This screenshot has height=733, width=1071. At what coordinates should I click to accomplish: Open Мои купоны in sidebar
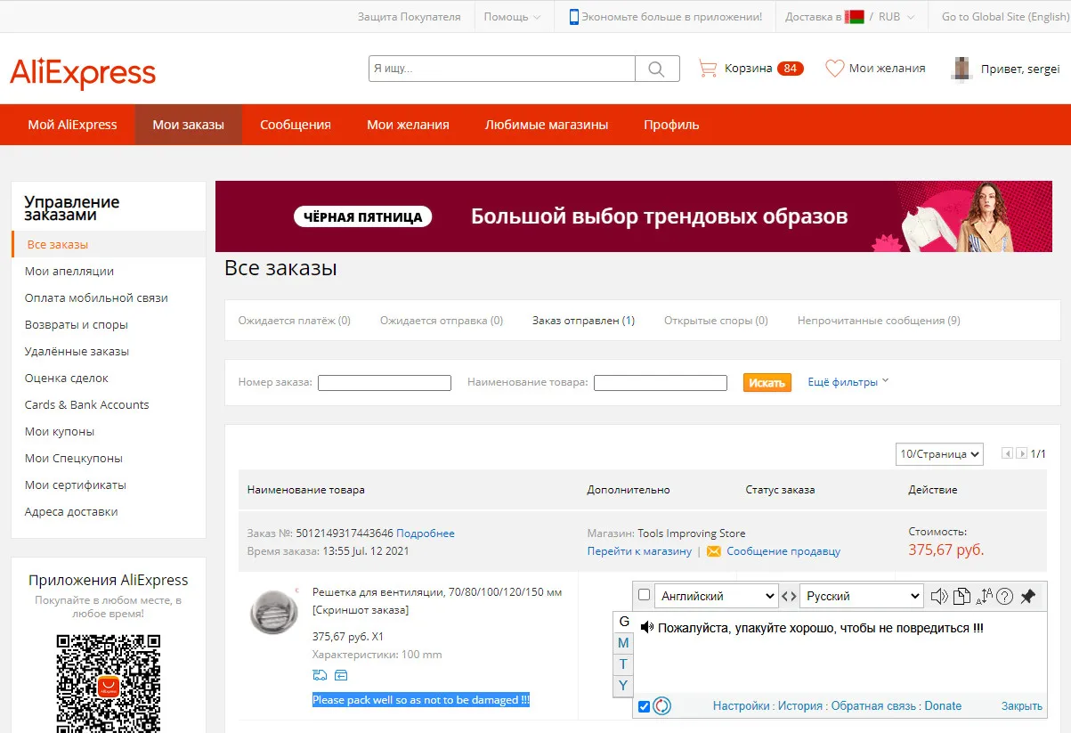click(60, 432)
